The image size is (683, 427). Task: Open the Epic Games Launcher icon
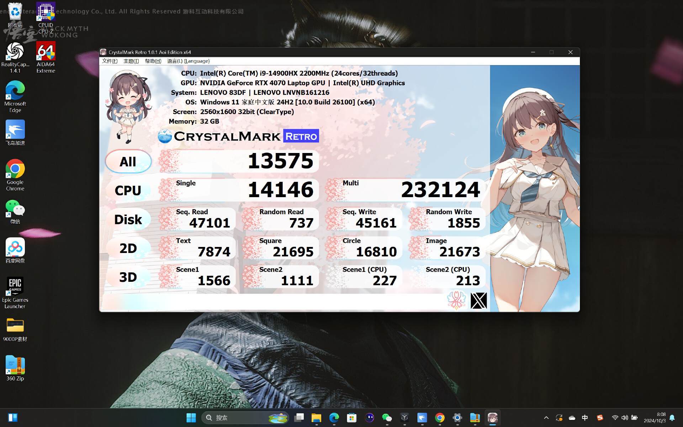click(15, 292)
